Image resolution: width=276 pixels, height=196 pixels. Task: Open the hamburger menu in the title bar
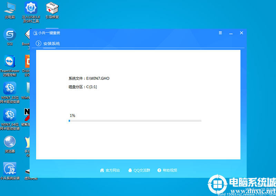click(x=220, y=33)
